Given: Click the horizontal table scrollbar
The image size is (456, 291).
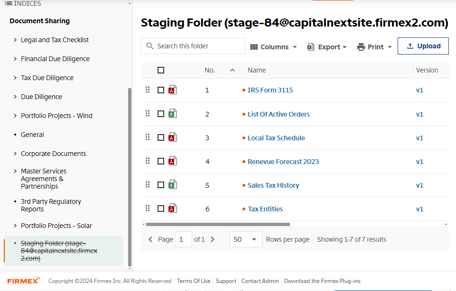Looking at the screenshot, I should pos(218,224).
